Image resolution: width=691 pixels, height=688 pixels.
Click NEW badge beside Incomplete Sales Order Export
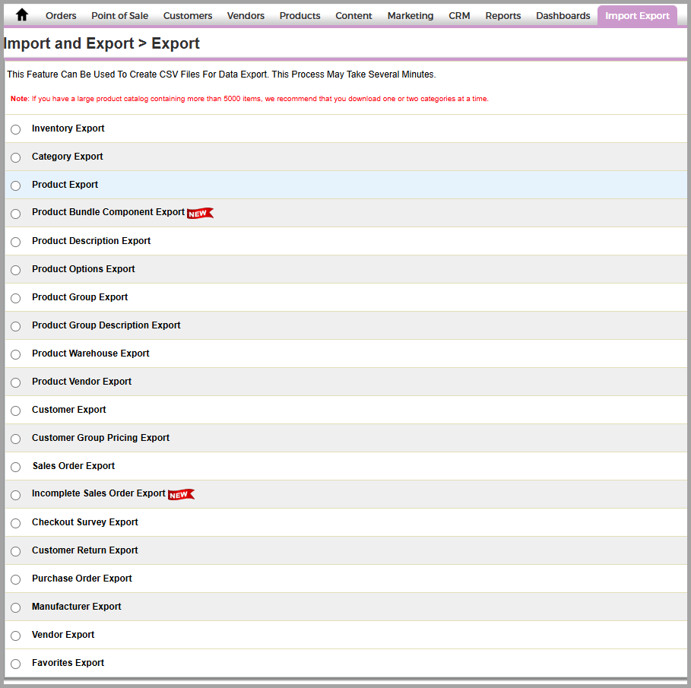[x=181, y=494]
